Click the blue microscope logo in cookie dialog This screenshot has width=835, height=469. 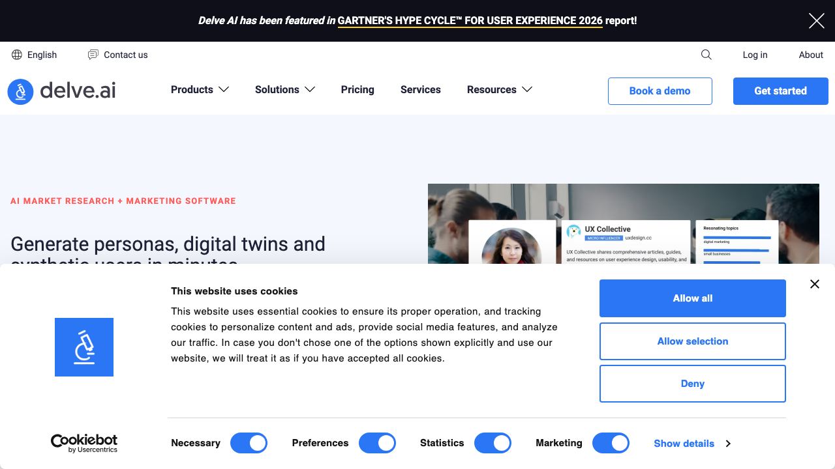[84, 347]
